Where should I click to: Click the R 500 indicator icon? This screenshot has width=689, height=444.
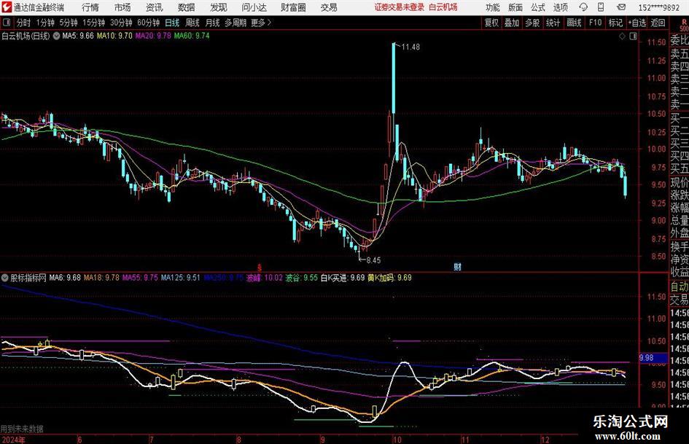[x=684, y=25]
